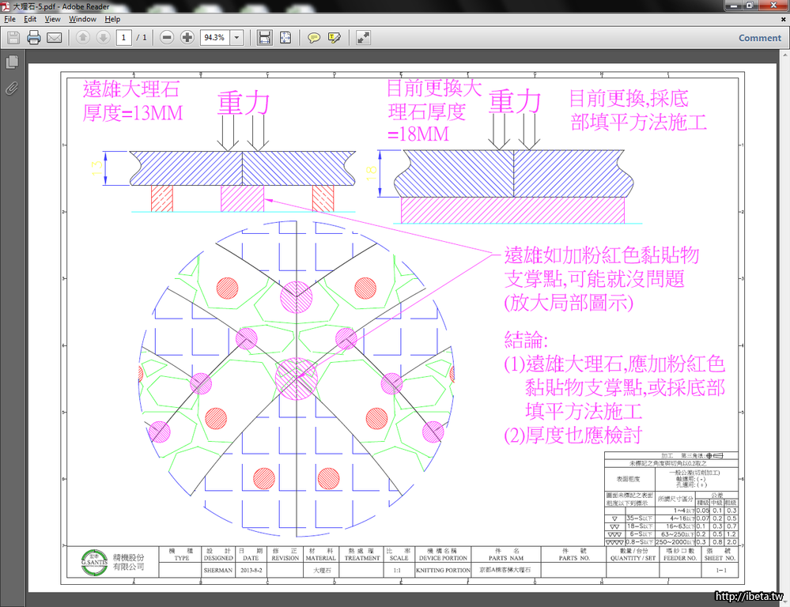Zoom in with the plus button

pos(187,37)
